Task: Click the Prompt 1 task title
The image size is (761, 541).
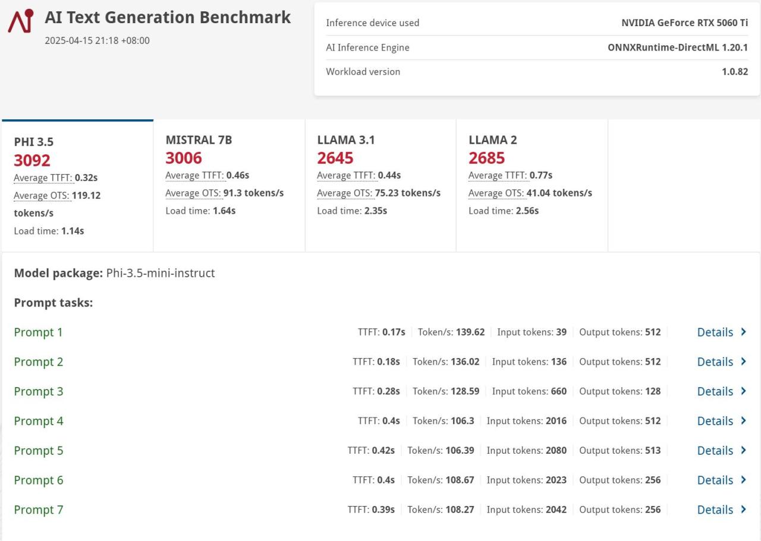Action: 38,332
